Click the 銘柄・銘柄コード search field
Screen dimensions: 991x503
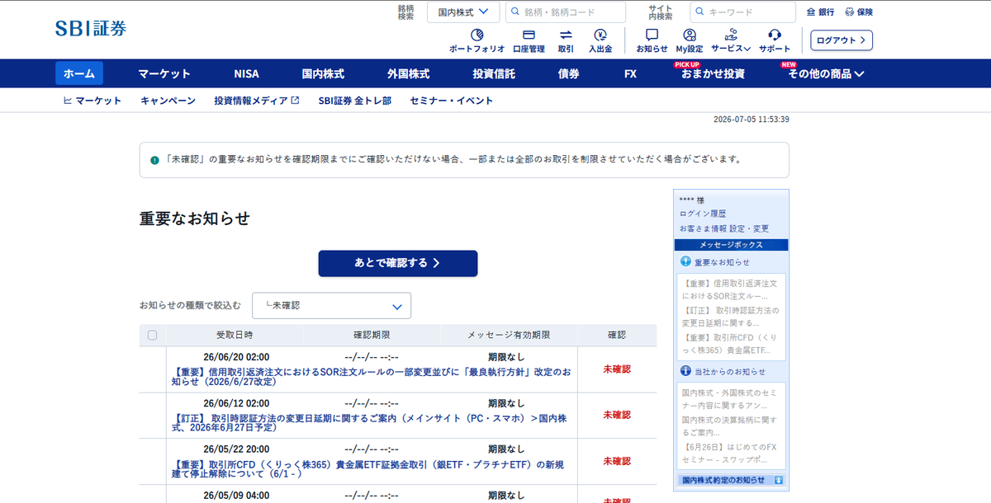(566, 12)
